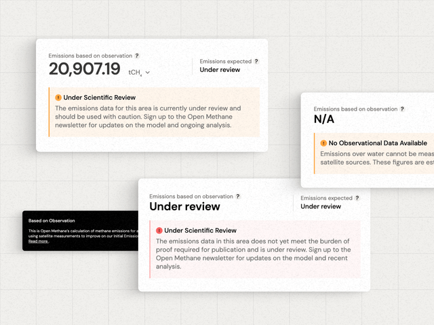Click Based on Observation tooltip title

point(52,221)
